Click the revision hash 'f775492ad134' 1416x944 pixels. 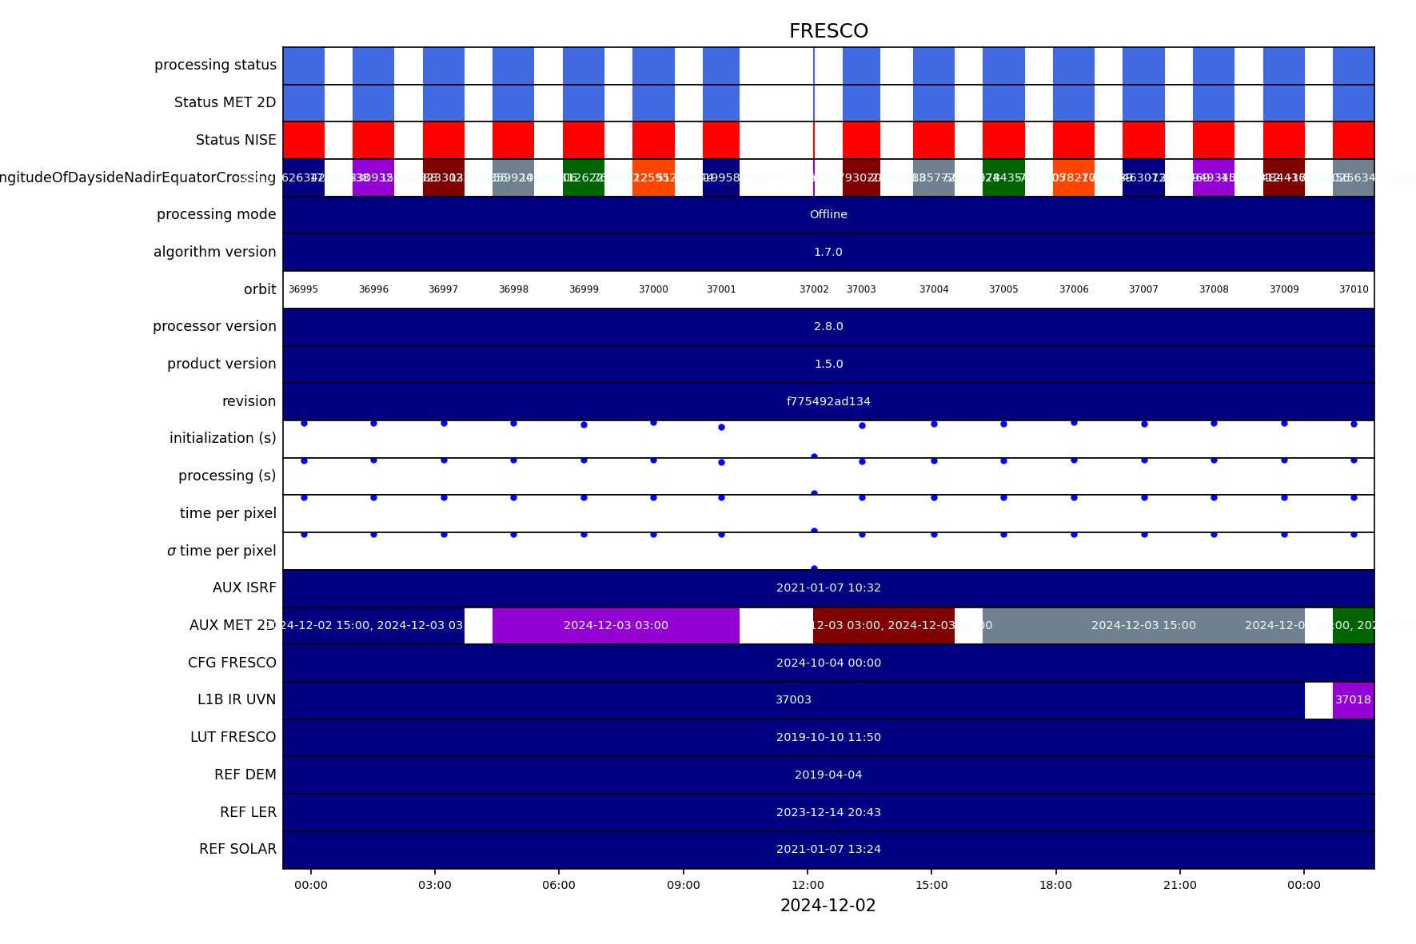[x=828, y=401]
